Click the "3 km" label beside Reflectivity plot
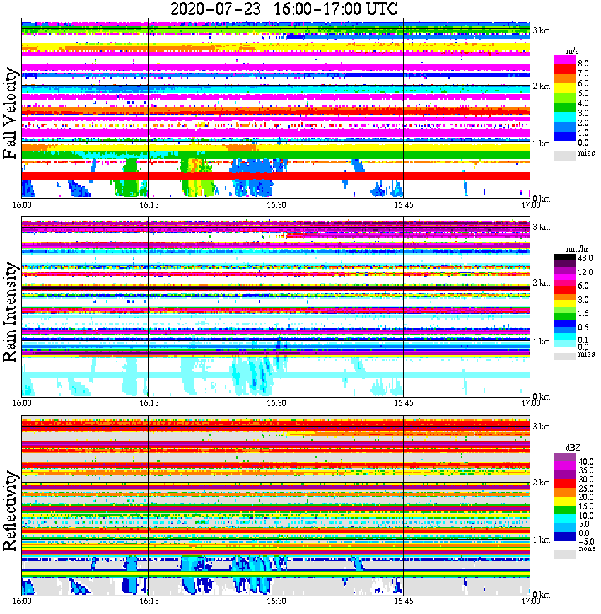The width and height of the screenshot is (601, 614). [x=541, y=427]
